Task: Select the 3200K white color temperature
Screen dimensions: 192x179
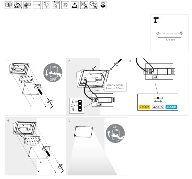Action: coord(158,107)
